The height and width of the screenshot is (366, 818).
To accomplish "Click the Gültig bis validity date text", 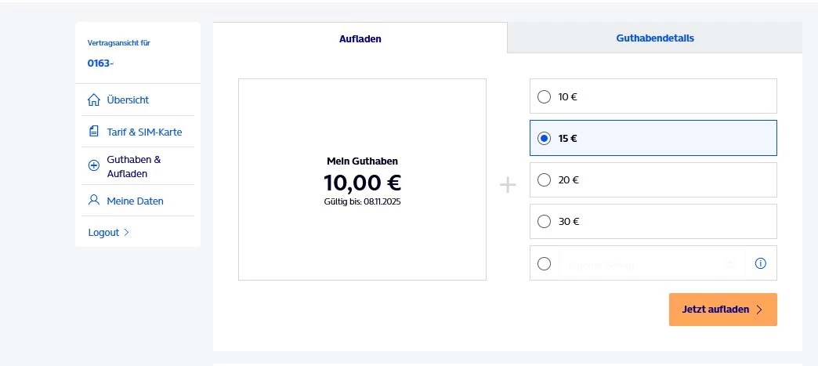I will pyautogui.click(x=362, y=201).
